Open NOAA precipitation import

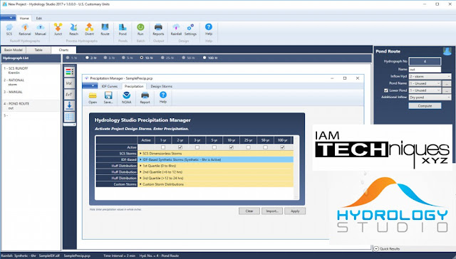127,97
